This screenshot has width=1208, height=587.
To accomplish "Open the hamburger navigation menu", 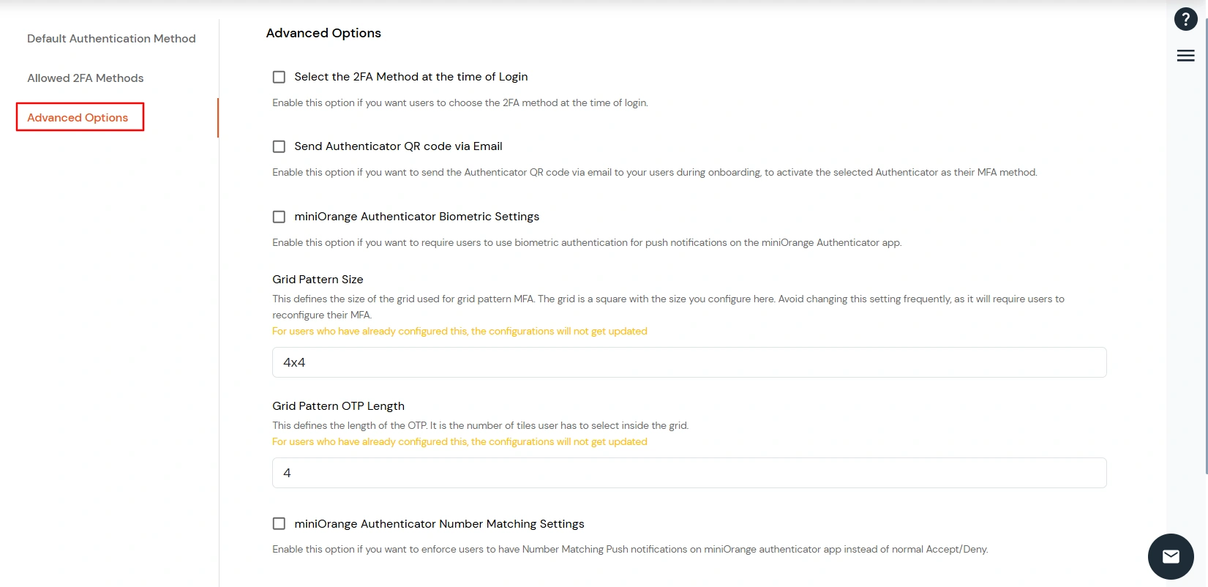I will click(x=1185, y=55).
